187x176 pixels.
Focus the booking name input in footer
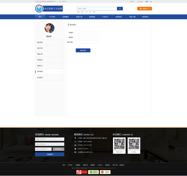point(50,139)
